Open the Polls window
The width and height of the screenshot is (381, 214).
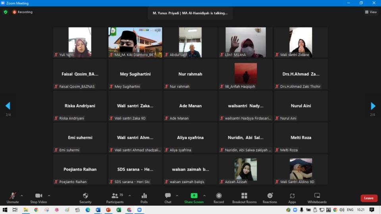pyautogui.click(x=144, y=198)
